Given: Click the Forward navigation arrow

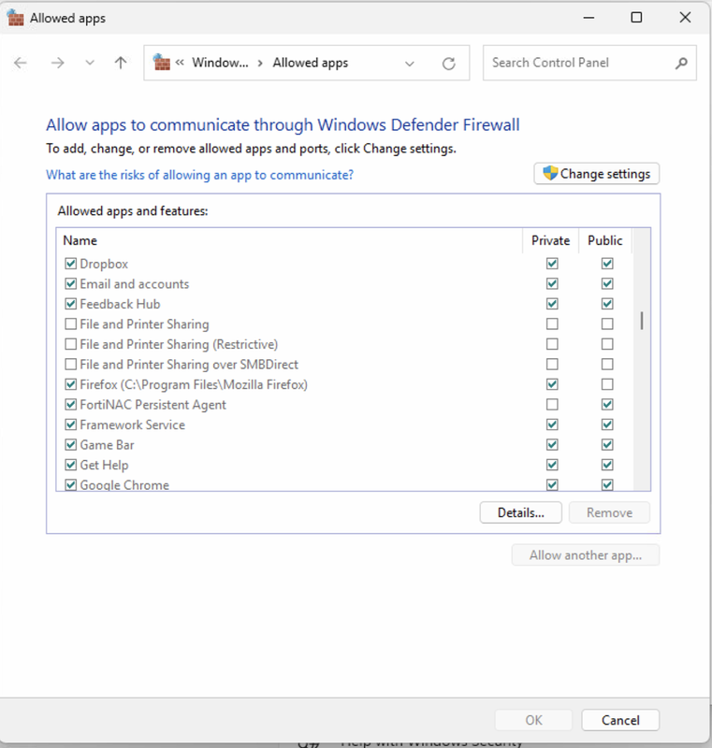Looking at the screenshot, I should [x=57, y=63].
